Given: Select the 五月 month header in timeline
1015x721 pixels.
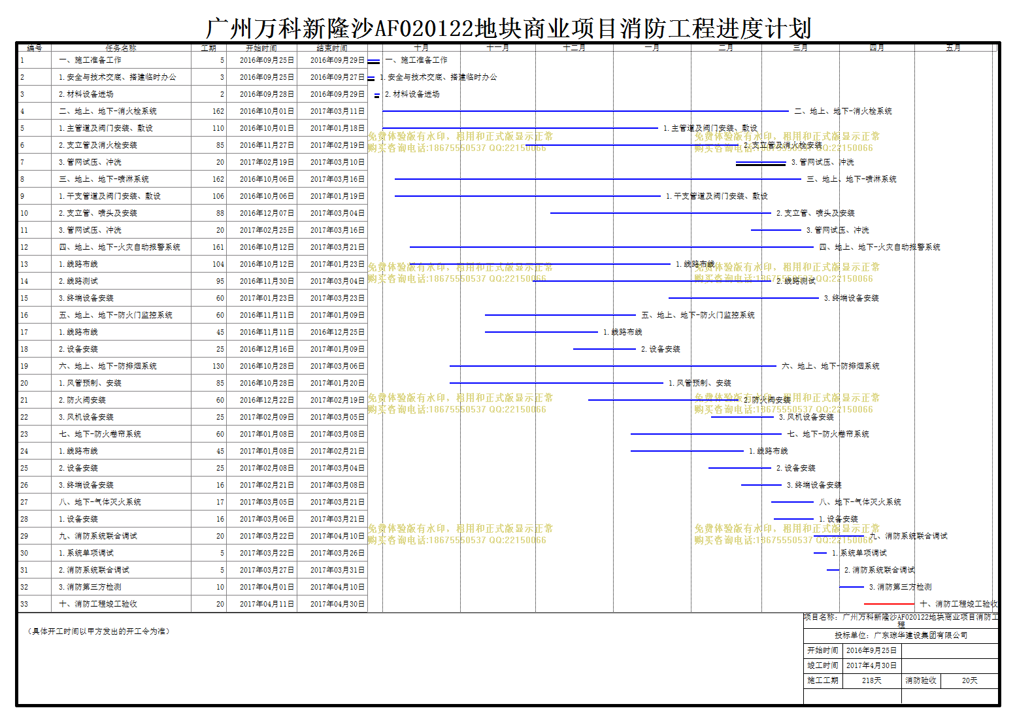Looking at the screenshot, I should coord(953,48).
